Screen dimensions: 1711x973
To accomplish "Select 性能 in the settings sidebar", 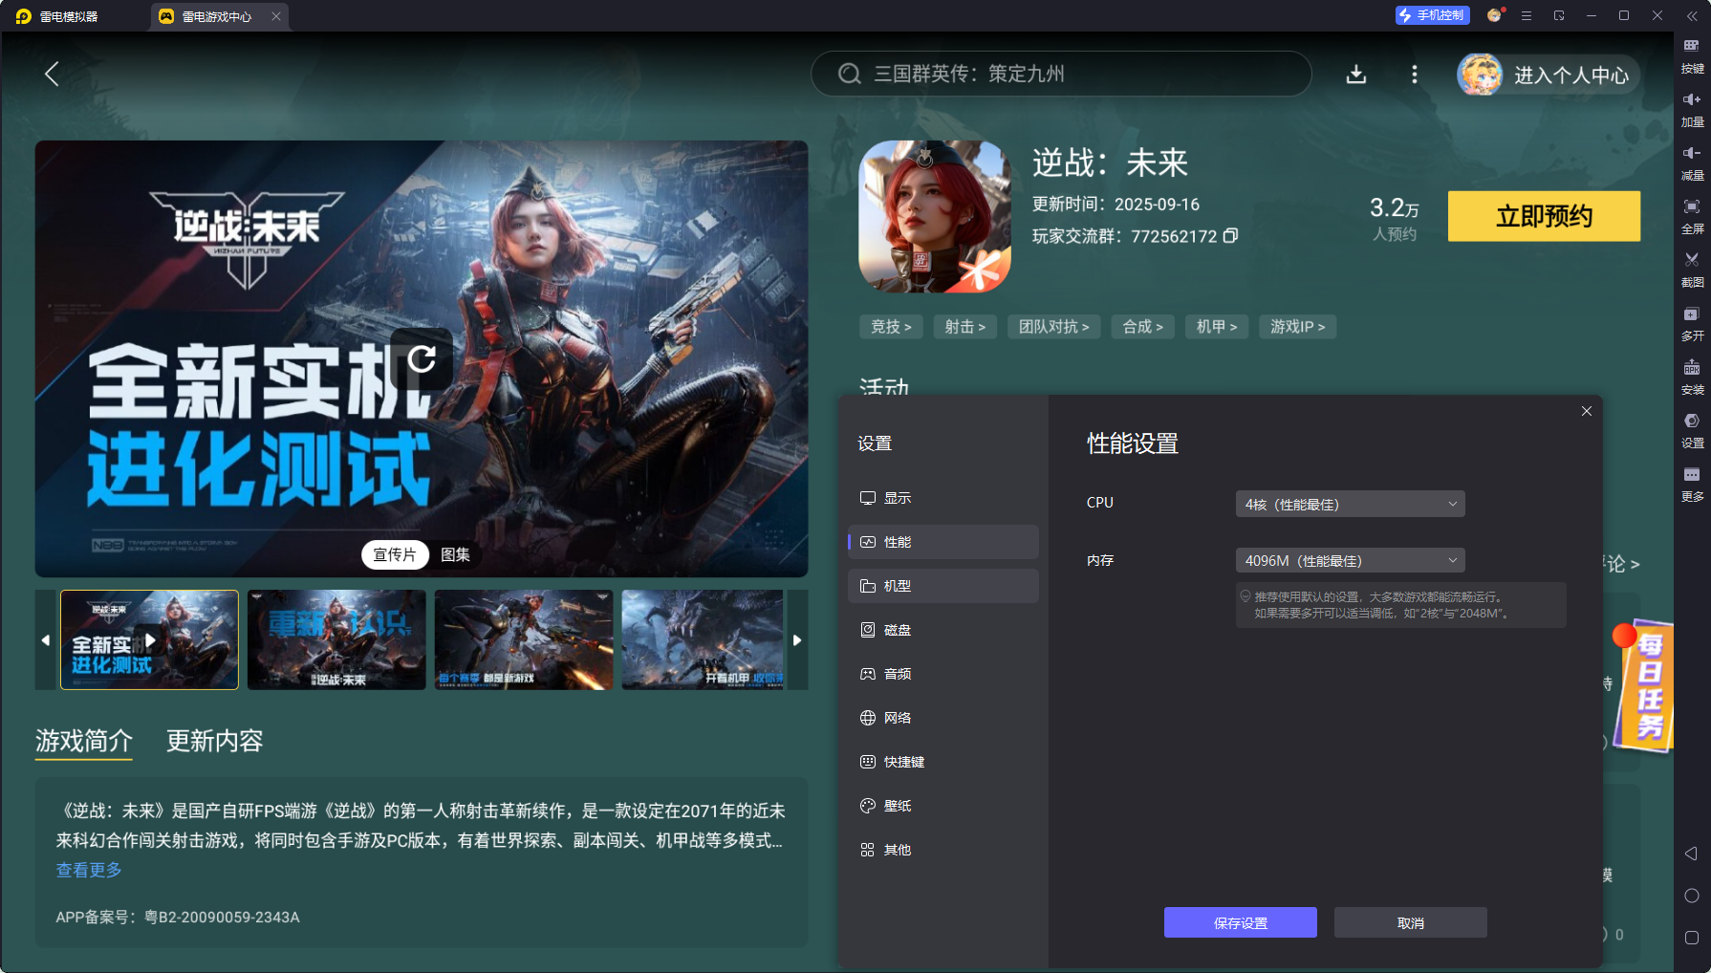I will pyautogui.click(x=942, y=542).
